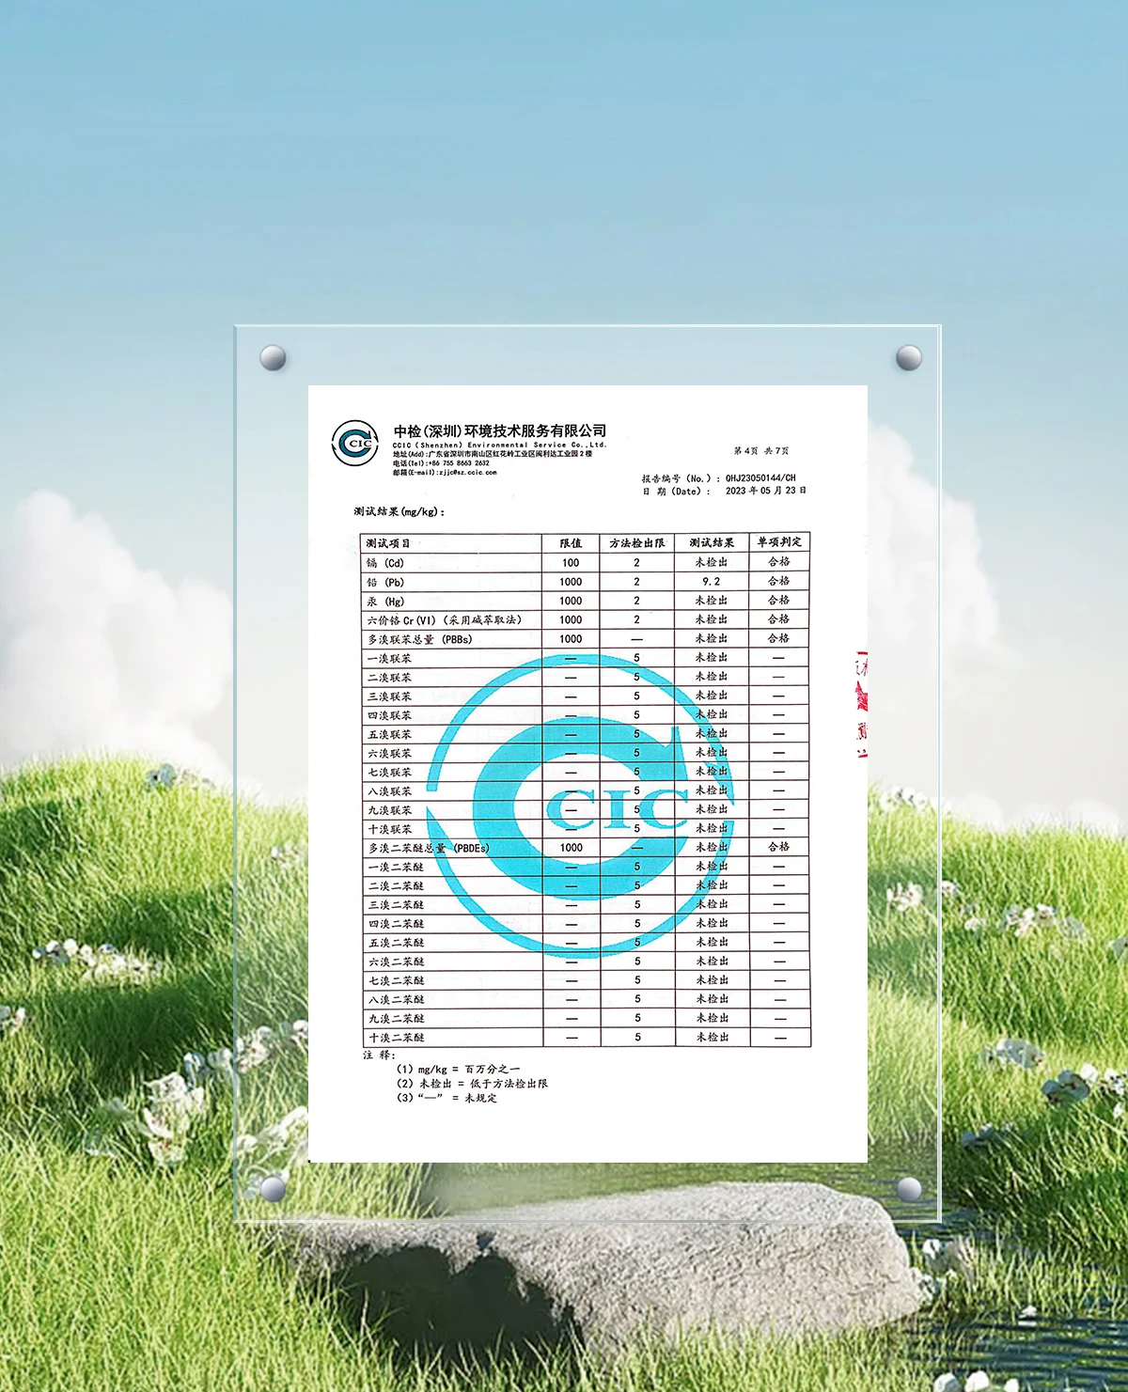Click the 测试结果(mg/kg) heading above the table
Image resolution: width=1128 pixels, height=1392 pixels.
click(x=399, y=511)
